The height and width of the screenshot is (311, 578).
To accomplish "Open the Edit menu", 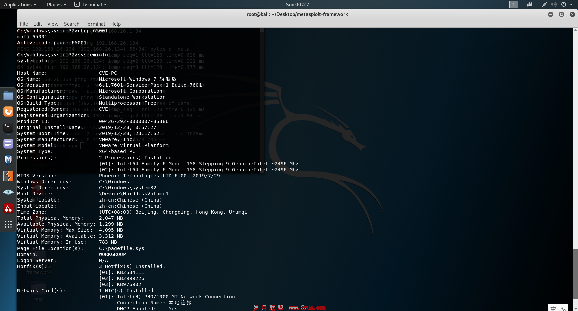I will [x=38, y=24].
